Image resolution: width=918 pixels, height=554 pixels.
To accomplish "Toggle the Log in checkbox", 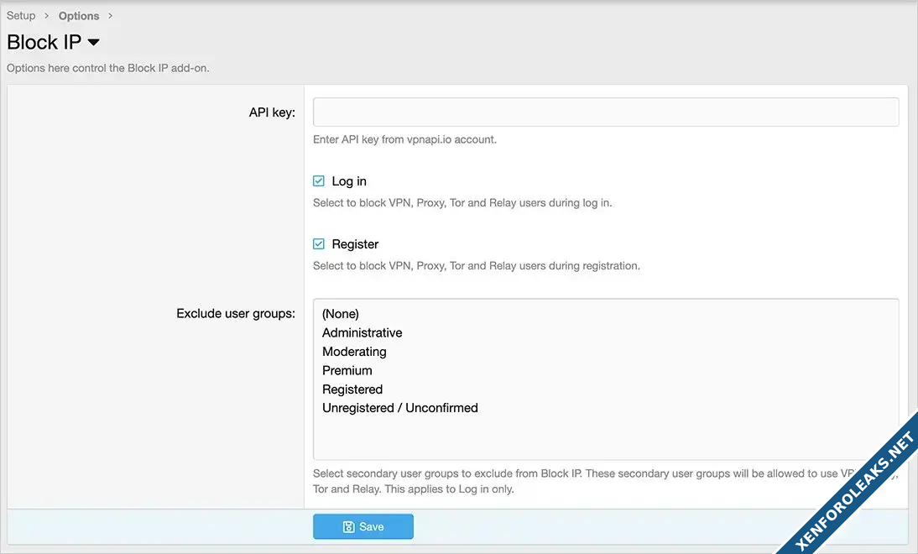I will click(319, 181).
